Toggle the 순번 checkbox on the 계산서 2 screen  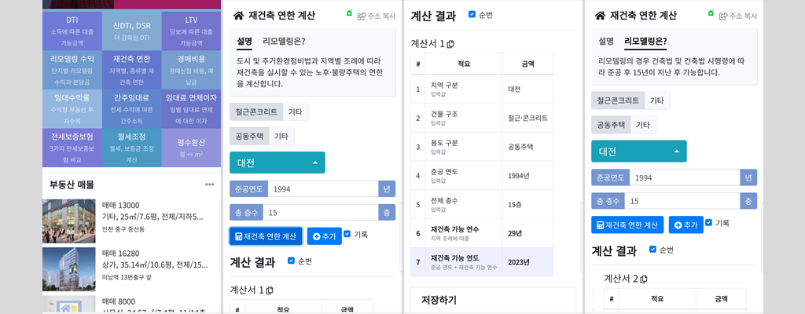[x=652, y=249]
